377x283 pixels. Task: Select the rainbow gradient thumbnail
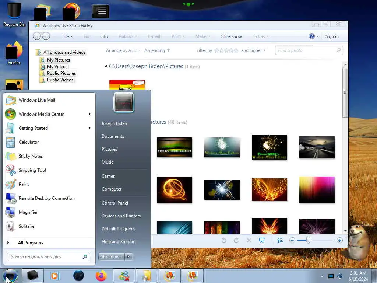click(x=317, y=190)
